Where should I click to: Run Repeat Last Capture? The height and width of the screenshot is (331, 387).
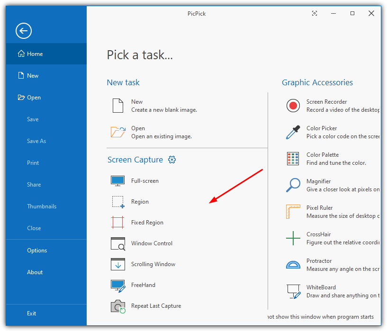[145, 306]
